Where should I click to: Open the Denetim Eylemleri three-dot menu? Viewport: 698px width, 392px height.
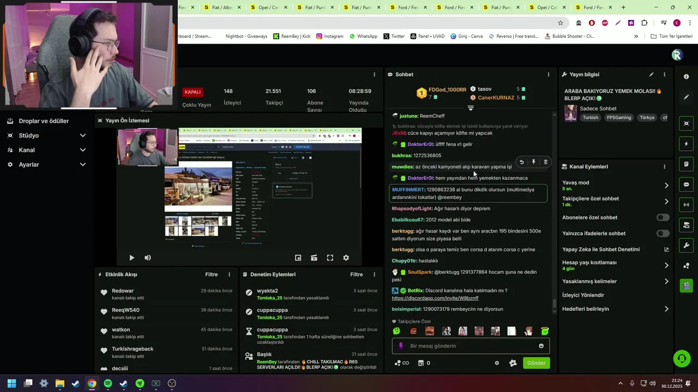pyautogui.click(x=374, y=274)
